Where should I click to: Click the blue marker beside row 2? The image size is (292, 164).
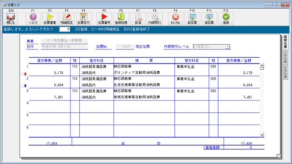(24, 86)
